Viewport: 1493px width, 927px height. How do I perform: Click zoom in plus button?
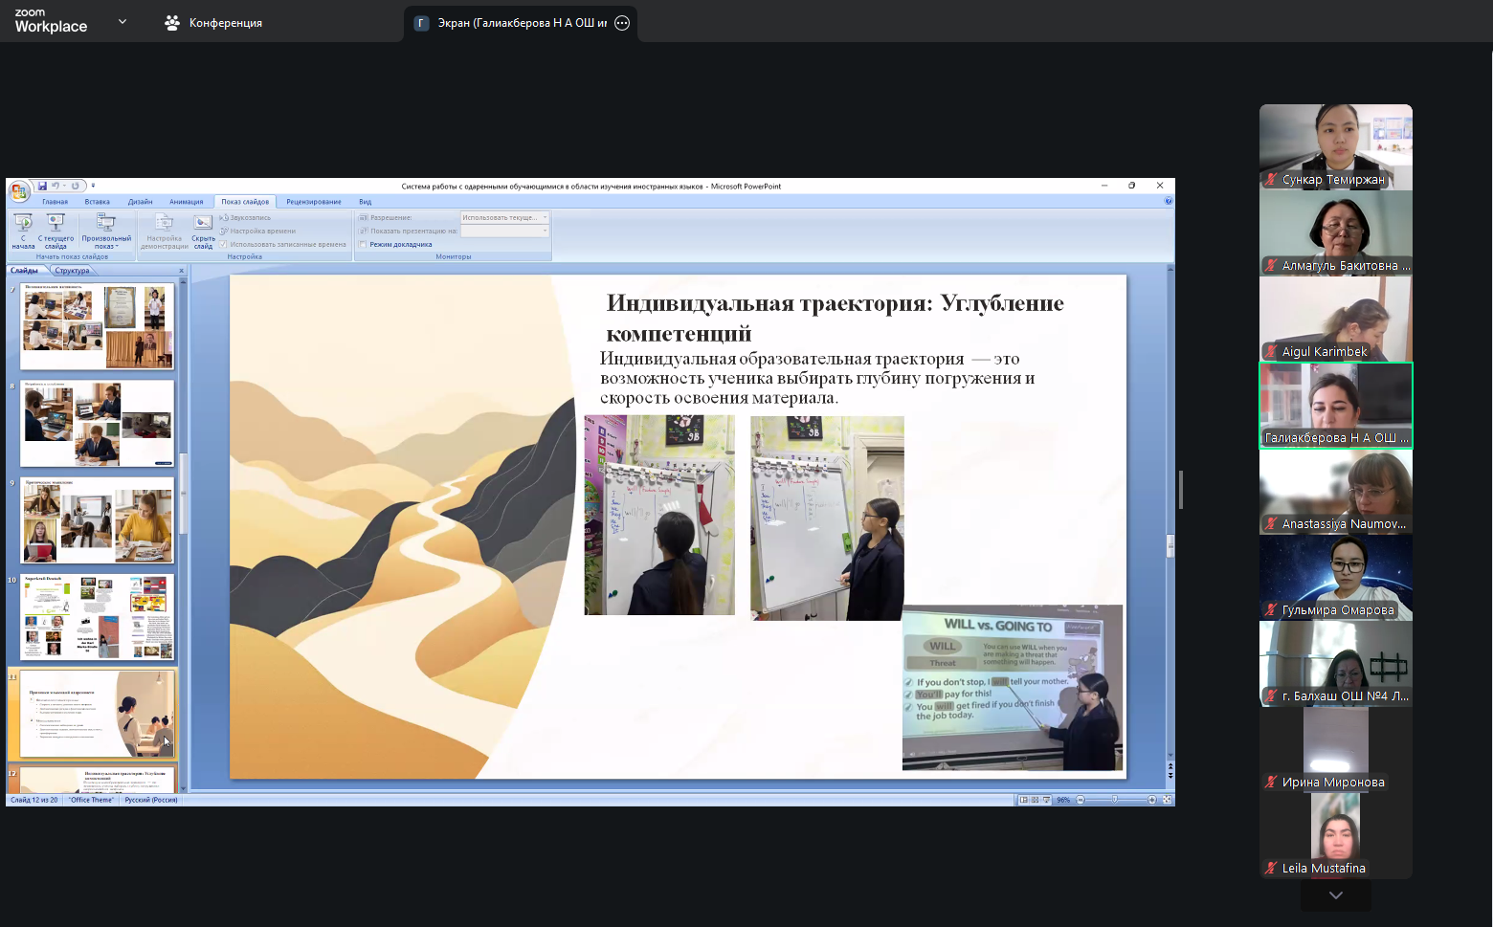point(1151,800)
